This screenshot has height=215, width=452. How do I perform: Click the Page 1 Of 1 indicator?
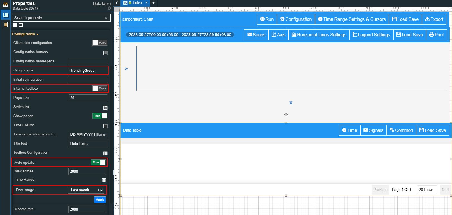[x=401, y=190]
